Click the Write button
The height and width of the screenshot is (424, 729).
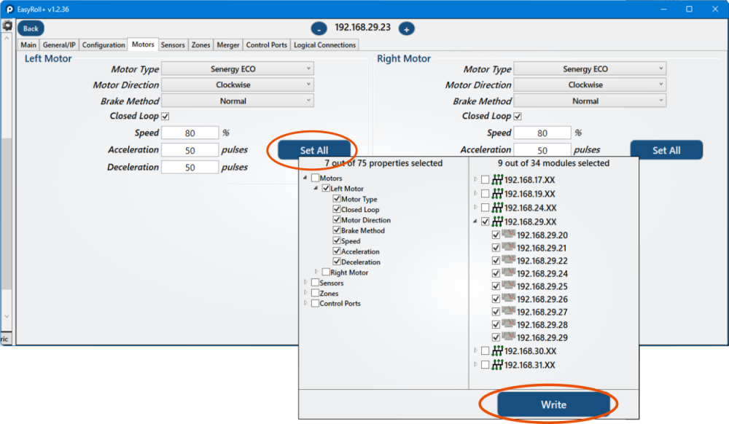(553, 404)
